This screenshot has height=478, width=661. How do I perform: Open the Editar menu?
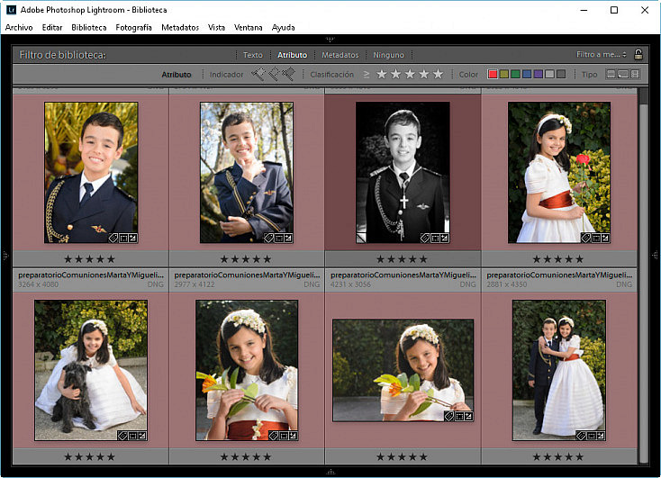(52, 27)
